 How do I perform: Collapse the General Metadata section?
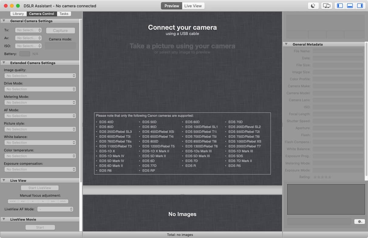[x=286, y=44]
